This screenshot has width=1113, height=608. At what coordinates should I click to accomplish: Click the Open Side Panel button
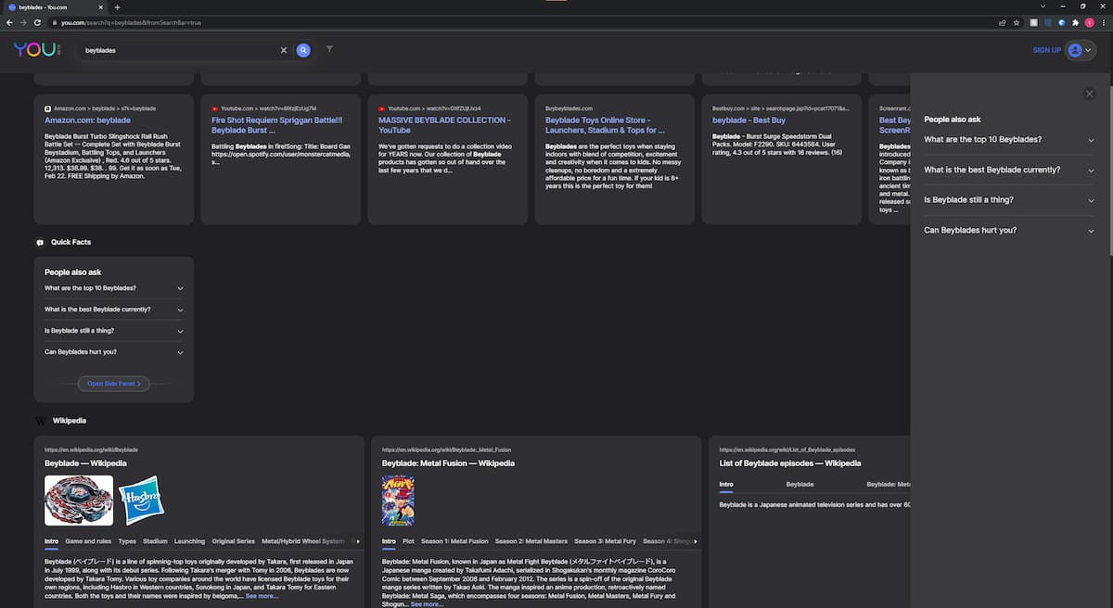coord(114,383)
